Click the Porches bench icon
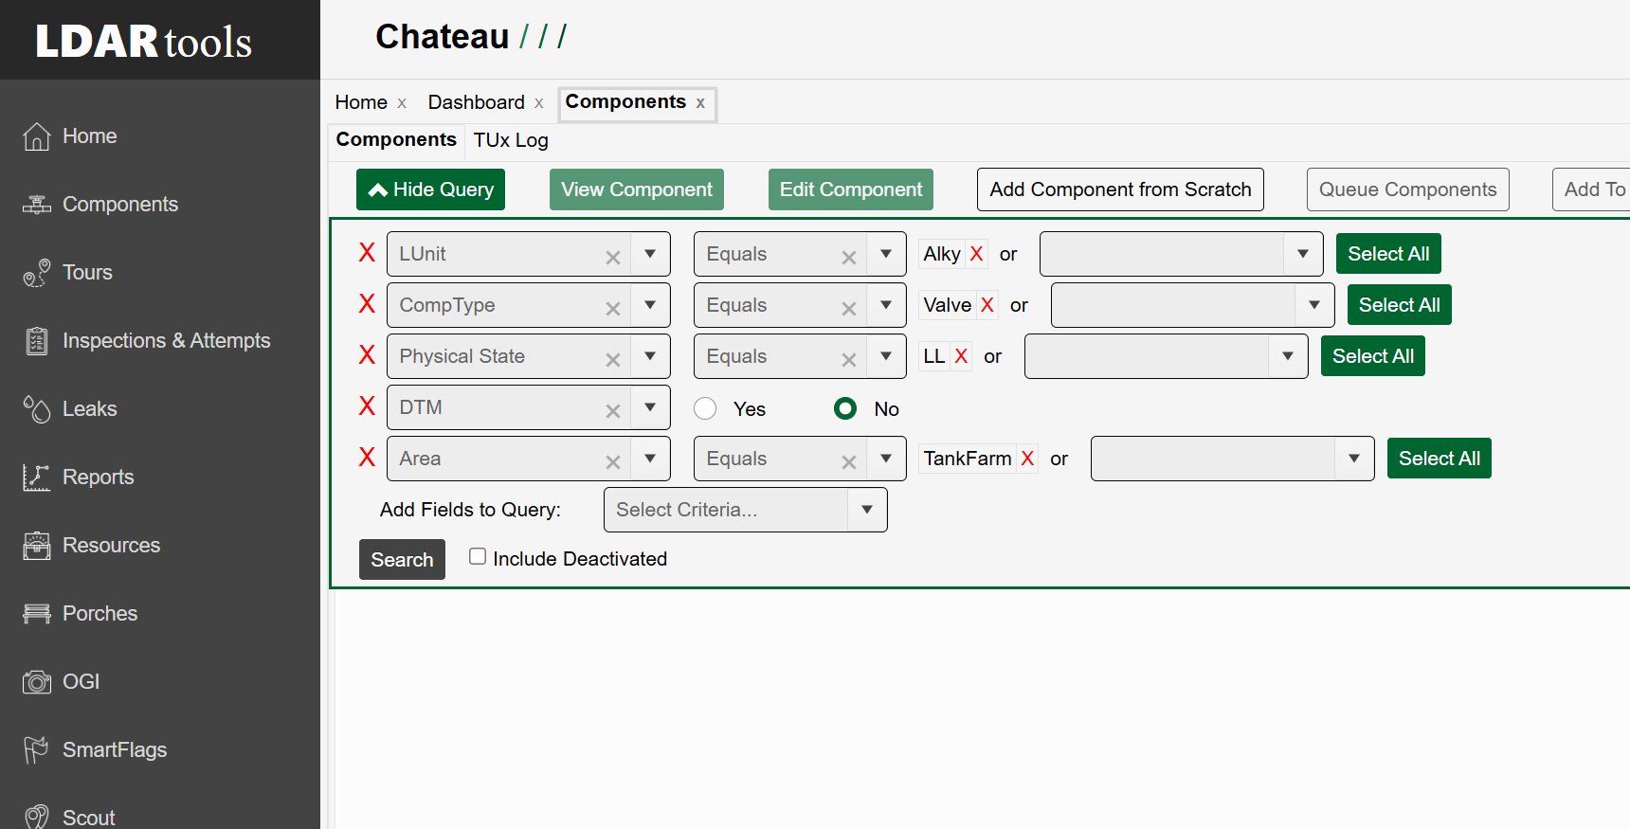Viewport: 1630px width, 829px height. point(36,614)
